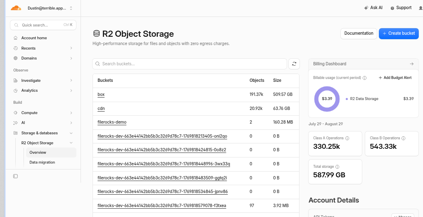Click the $3.39 usage donut chart
Image resolution: width=423 pixels, height=217 pixels.
pyautogui.click(x=327, y=99)
